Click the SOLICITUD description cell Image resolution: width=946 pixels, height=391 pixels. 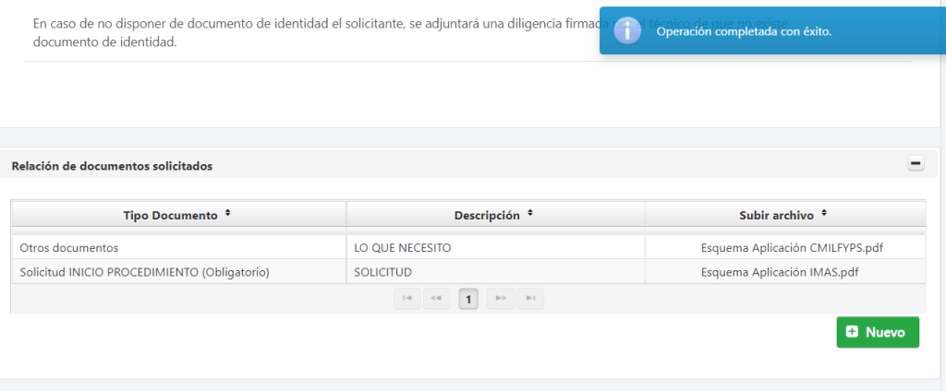382,272
